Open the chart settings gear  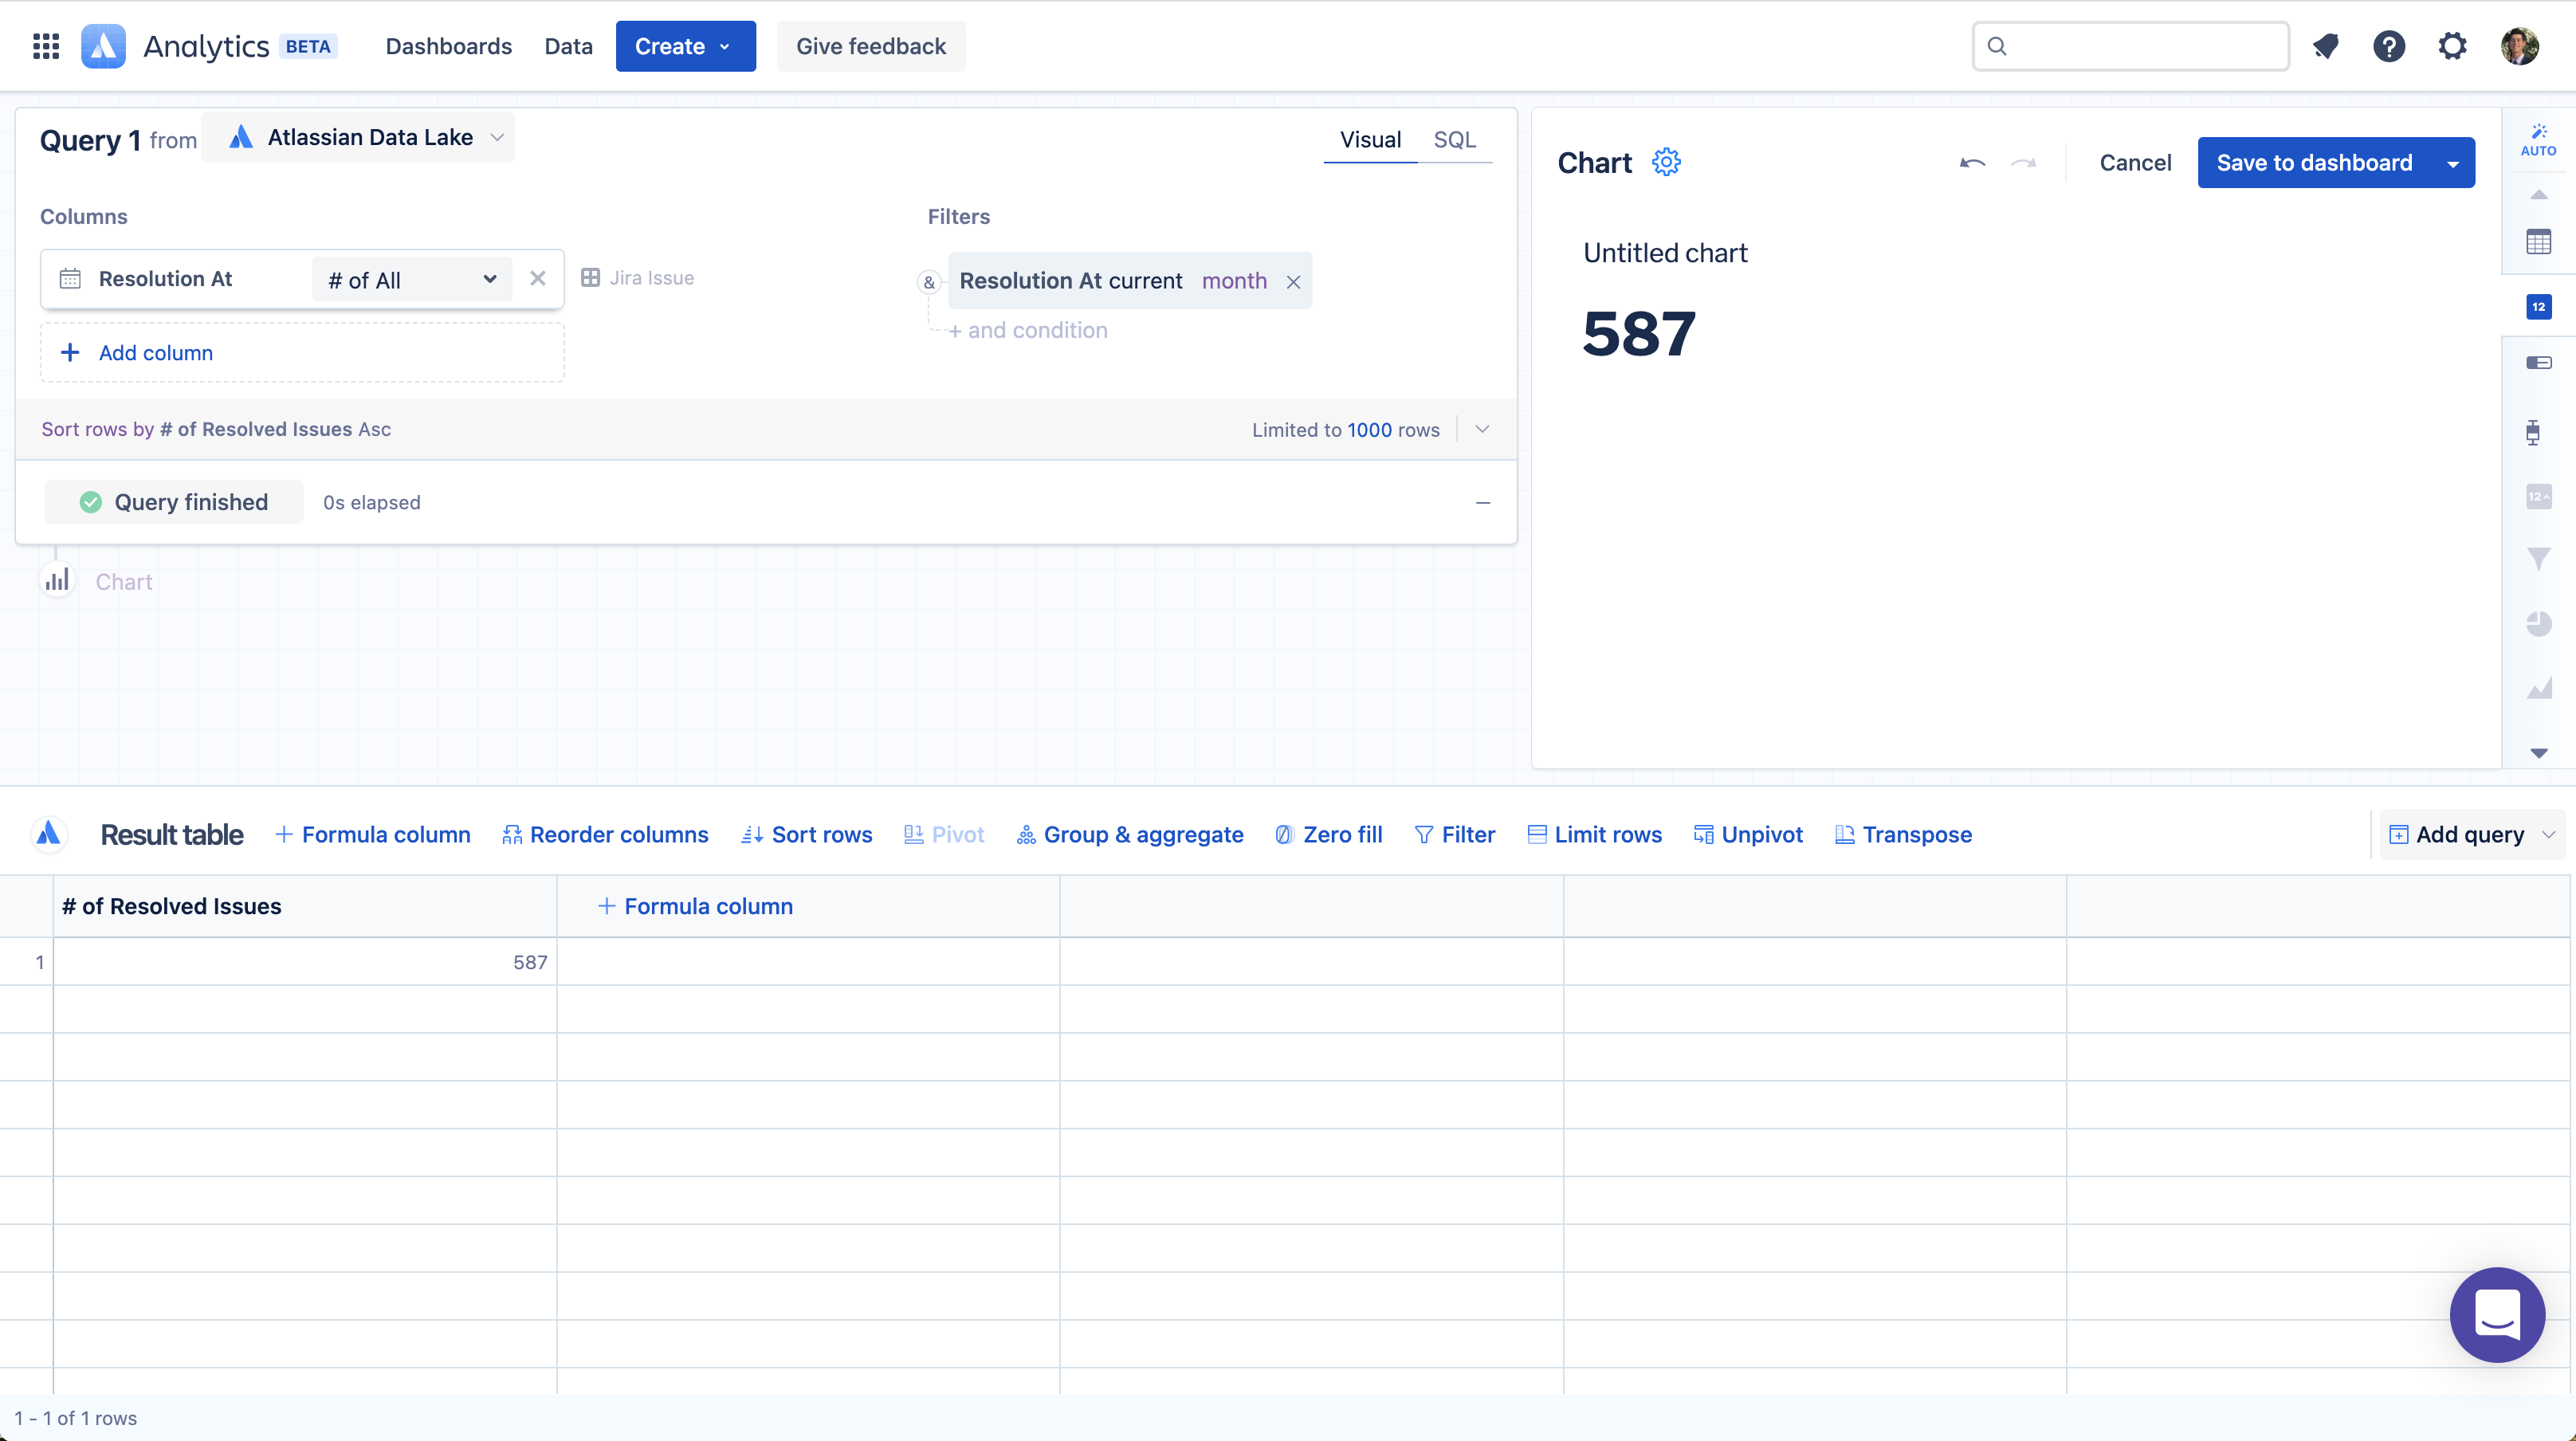click(x=1666, y=162)
